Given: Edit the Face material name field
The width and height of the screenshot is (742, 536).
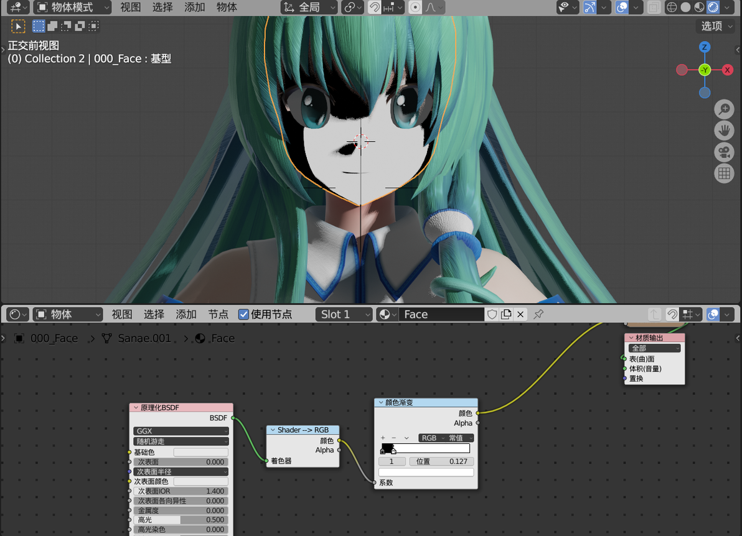Looking at the screenshot, I should point(442,314).
